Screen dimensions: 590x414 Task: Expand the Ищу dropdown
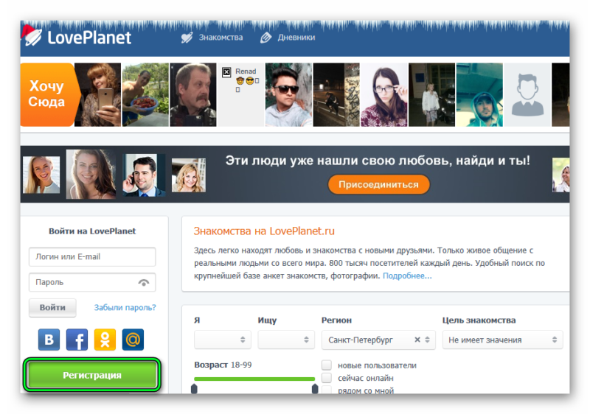coord(286,340)
